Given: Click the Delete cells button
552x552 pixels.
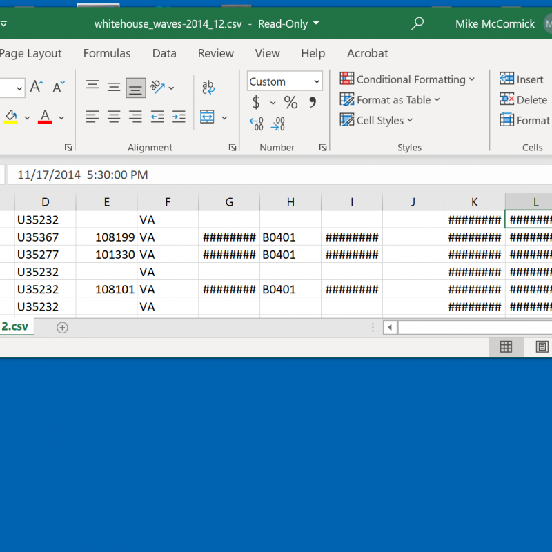Looking at the screenshot, I should [524, 100].
